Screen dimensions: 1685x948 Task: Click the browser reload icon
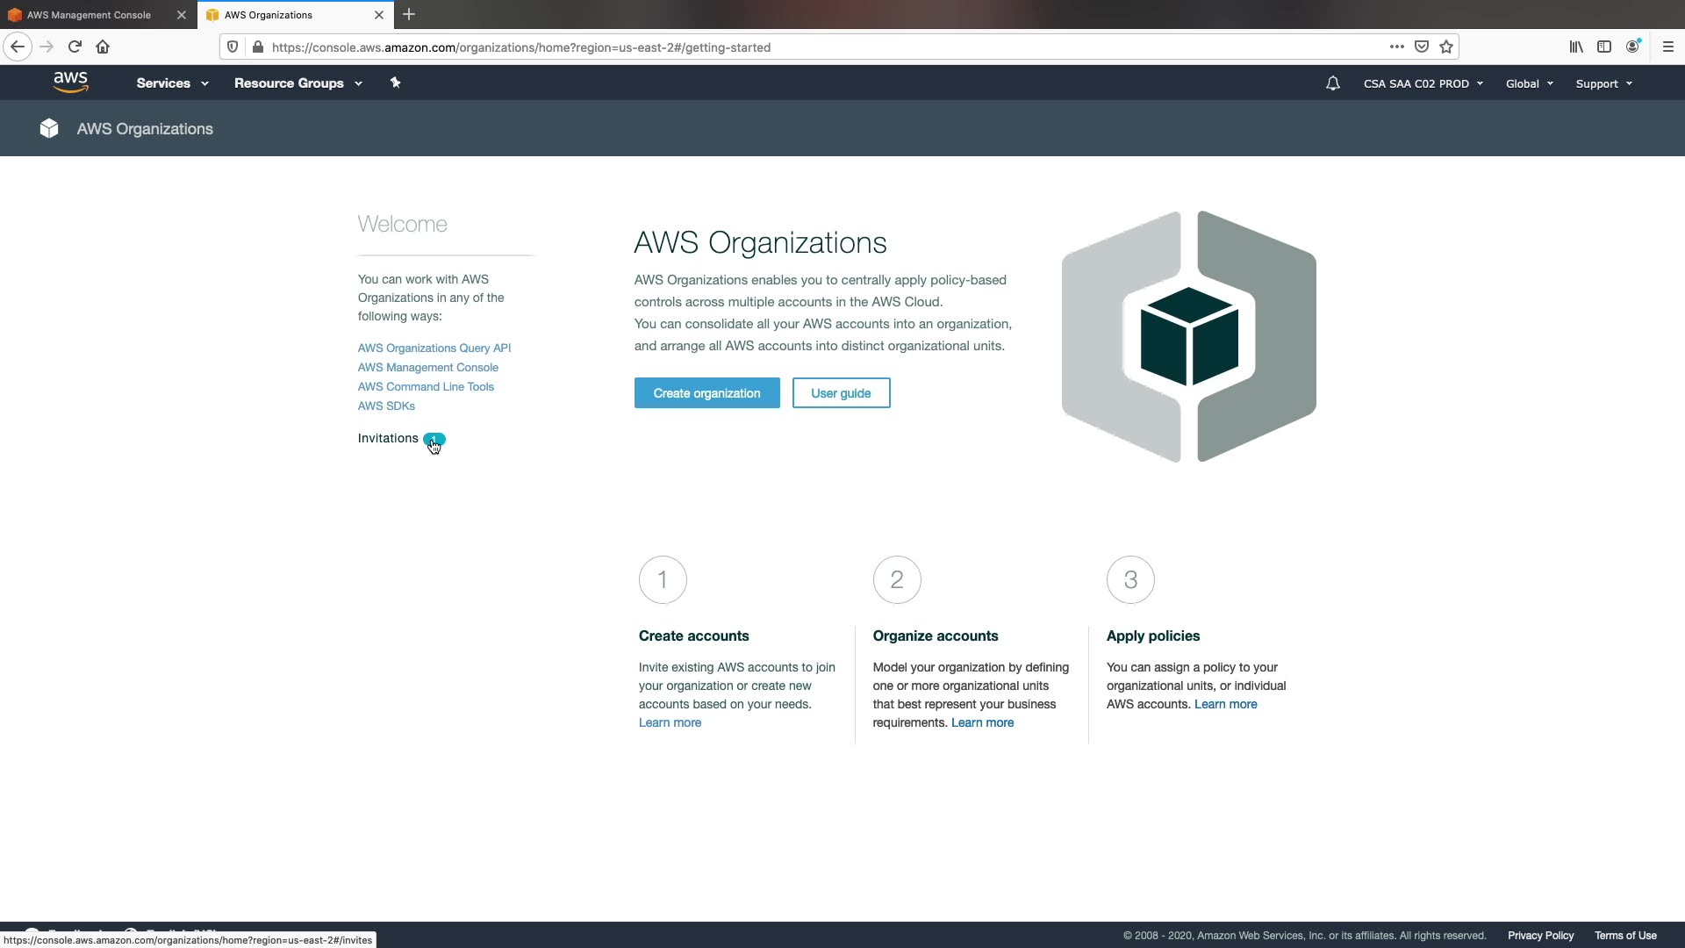(x=75, y=47)
